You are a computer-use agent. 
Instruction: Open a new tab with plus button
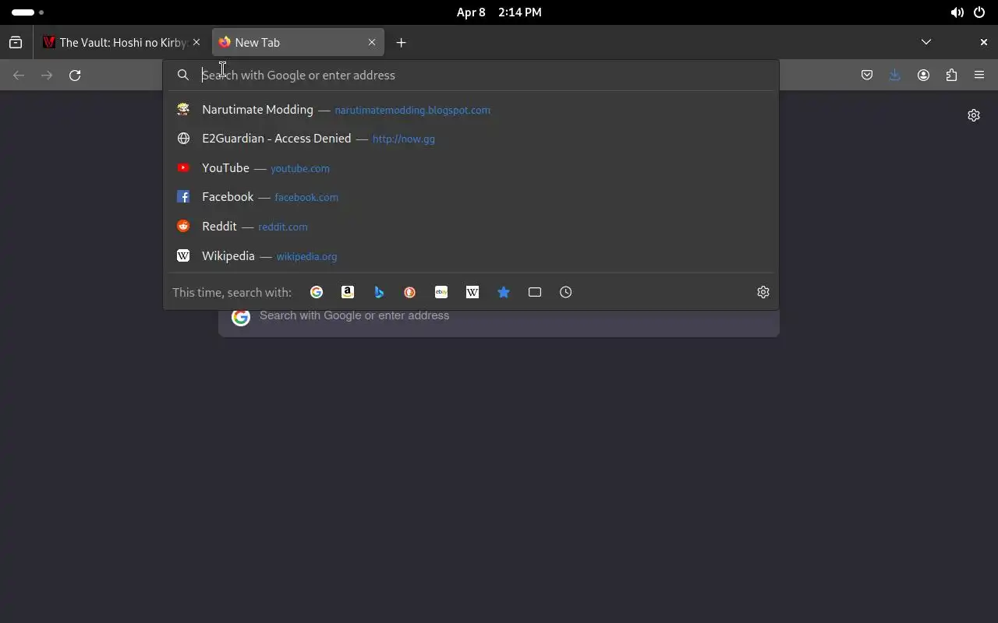[401, 43]
